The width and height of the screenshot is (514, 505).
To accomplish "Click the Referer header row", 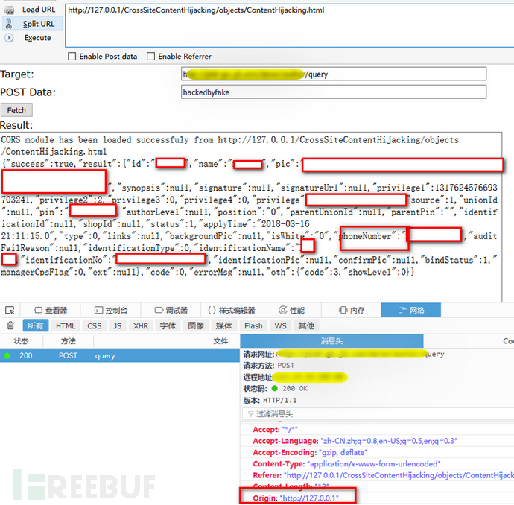I will [377, 475].
